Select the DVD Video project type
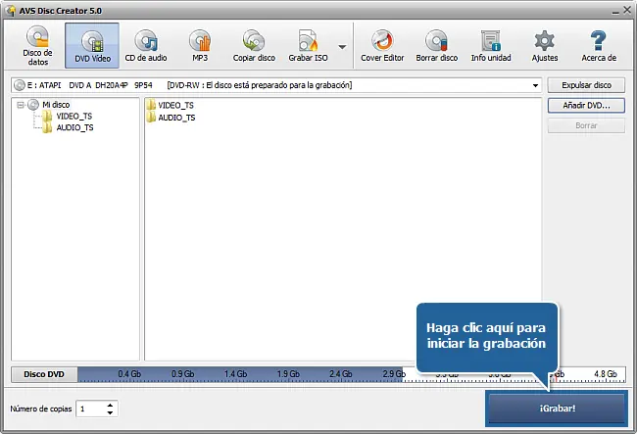This screenshot has width=637, height=434. point(92,45)
